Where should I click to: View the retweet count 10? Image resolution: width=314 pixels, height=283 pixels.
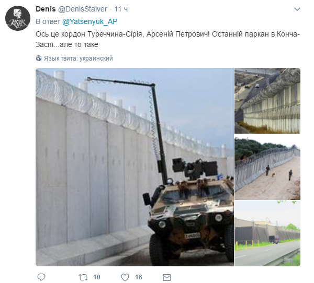click(x=96, y=277)
